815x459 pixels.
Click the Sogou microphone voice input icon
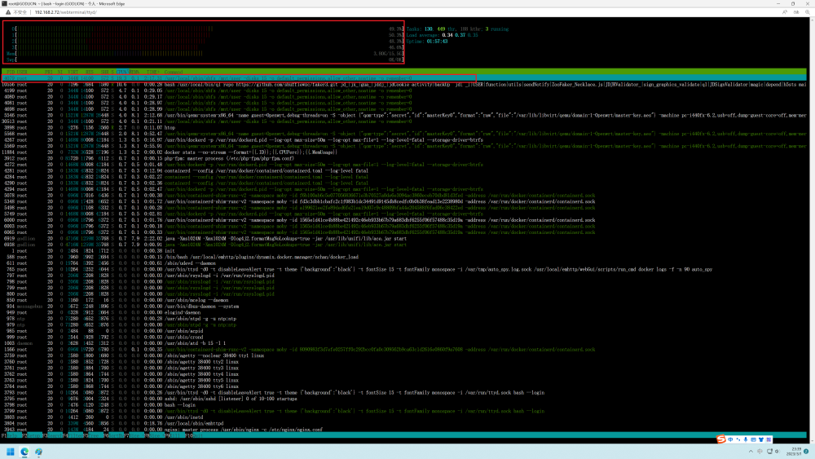point(746,439)
